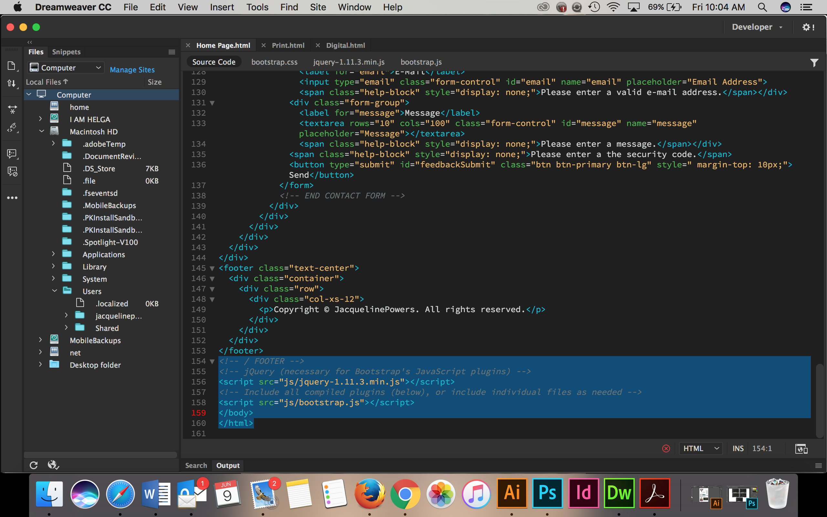Open the Computer site dropdown

point(66,67)
